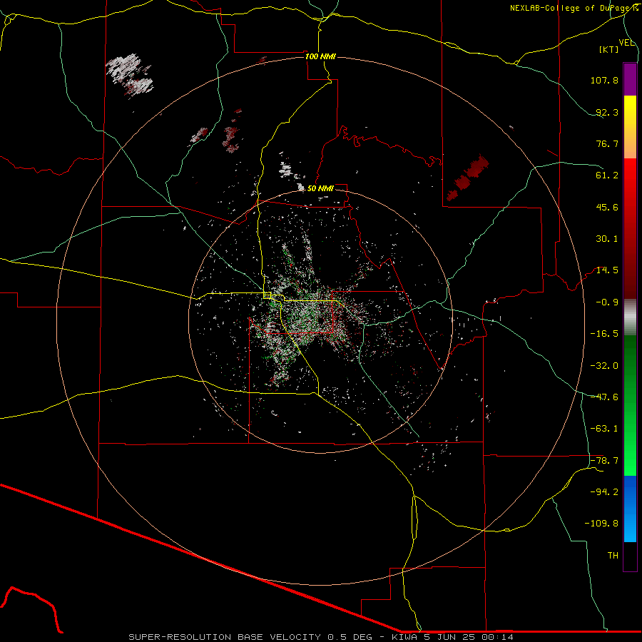Pick the black TH segment of the color bar

630,556
